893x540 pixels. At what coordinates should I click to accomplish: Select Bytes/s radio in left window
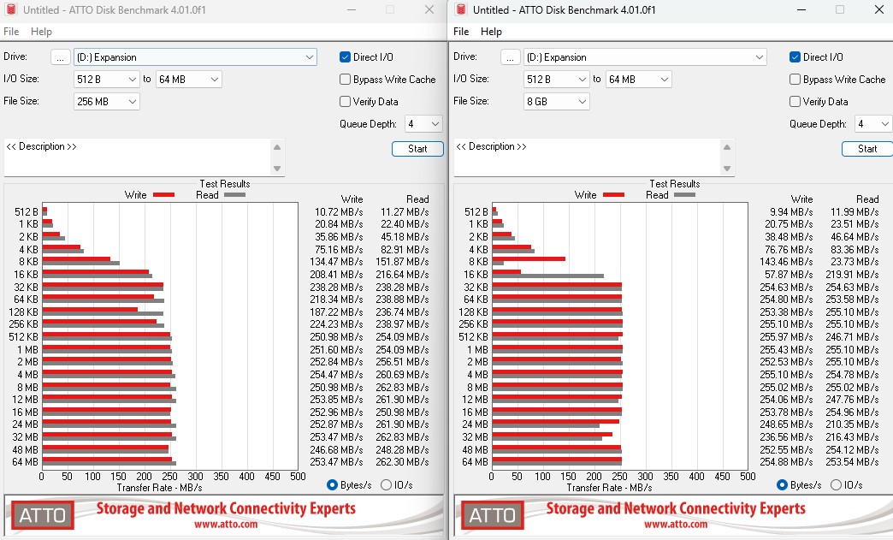(x=332, y=484)
